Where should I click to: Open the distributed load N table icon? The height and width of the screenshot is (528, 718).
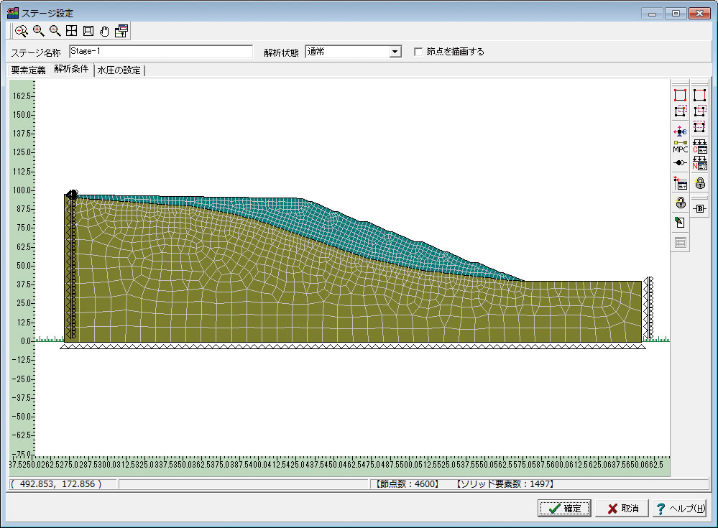tap(700, 163)
